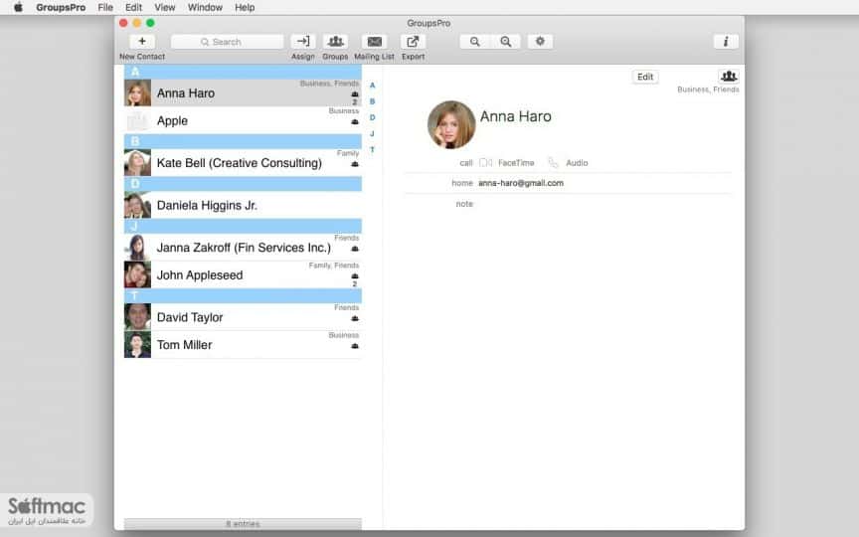Click Daniela Higgins Jr. photo thumbnail

(137, 205)
